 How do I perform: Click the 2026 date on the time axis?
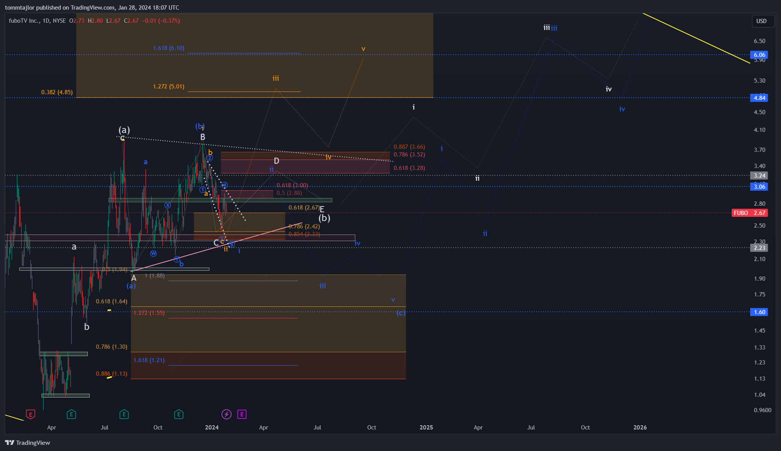point(640,428)
